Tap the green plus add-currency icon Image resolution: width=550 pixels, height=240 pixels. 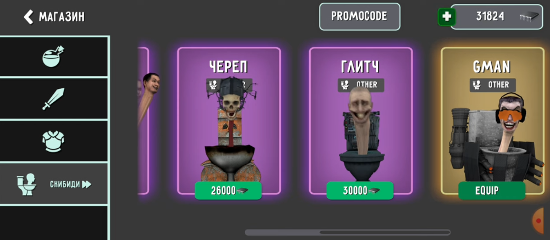coord(447,17)
